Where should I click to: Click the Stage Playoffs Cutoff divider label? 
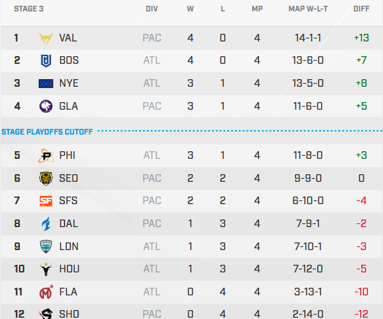pos(47,132)
